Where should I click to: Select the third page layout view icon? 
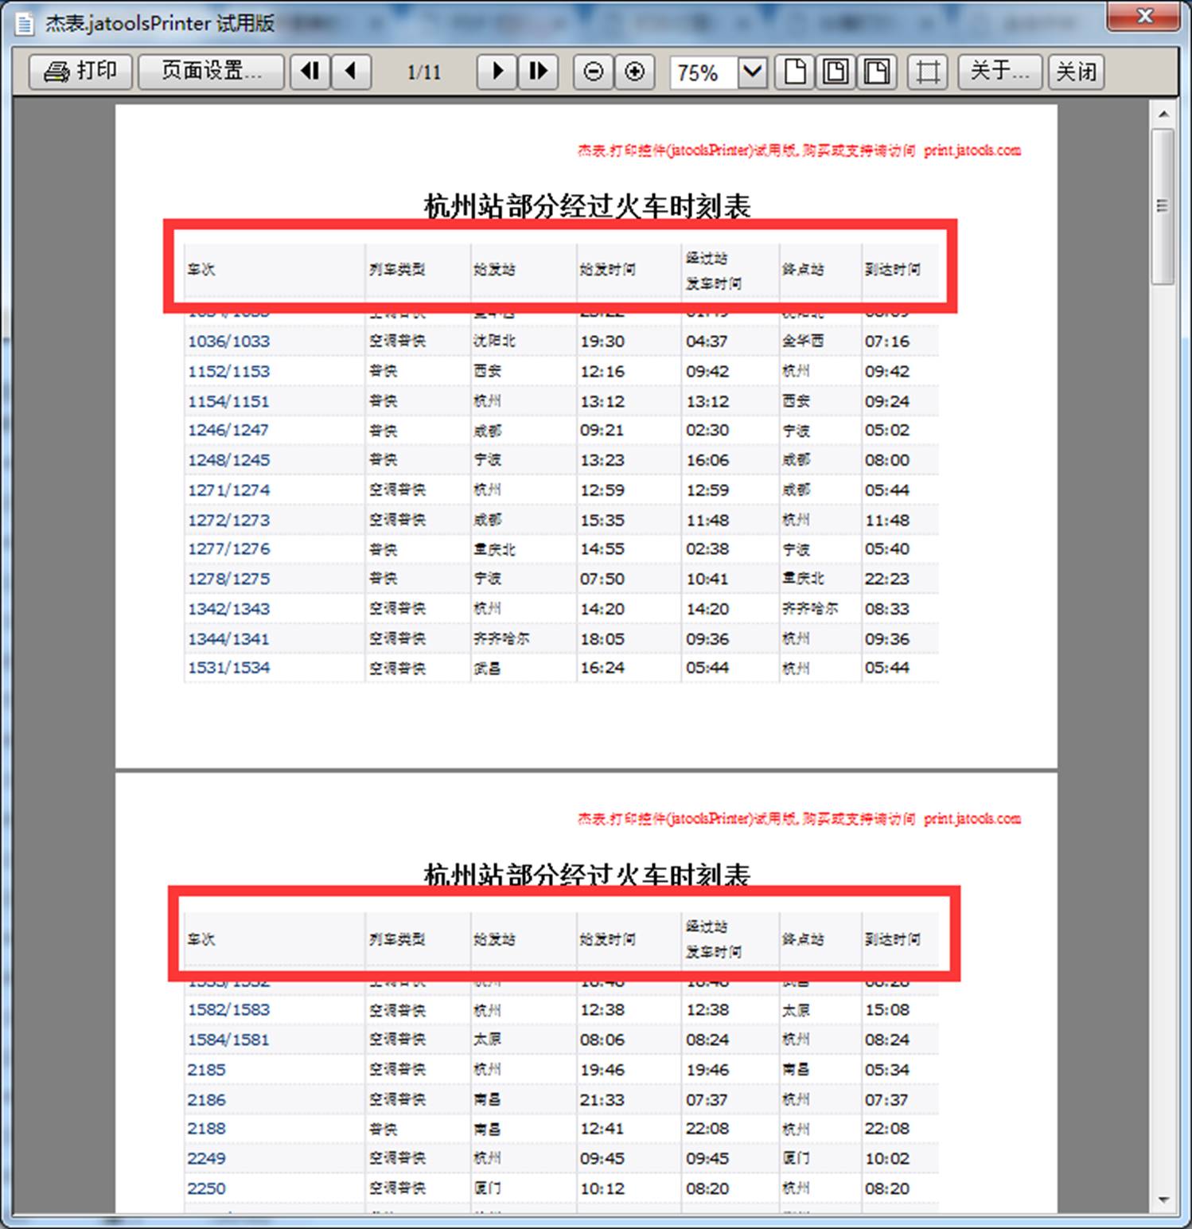click(x=877, y=72)
